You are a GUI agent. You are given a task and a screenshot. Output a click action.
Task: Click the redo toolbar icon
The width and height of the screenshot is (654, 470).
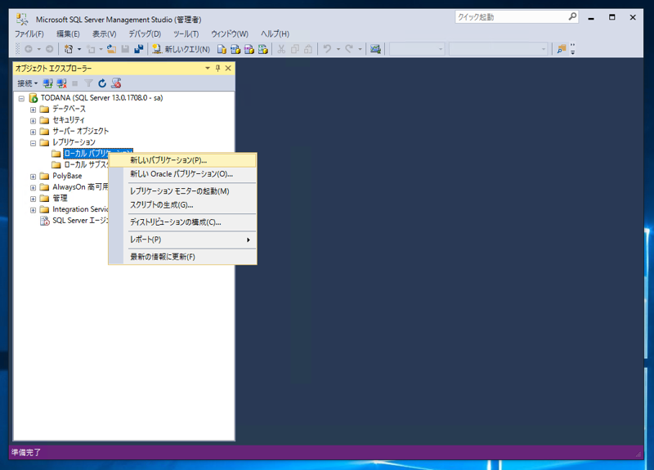[x=349, y=49]
